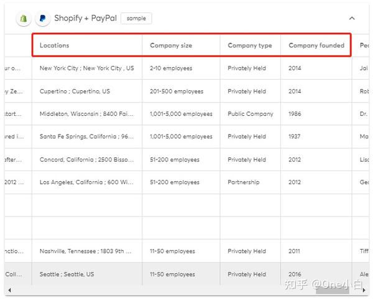This screenshot has height=300, width=373.
Task: Click scrollbar left arrow
Action: pyautogui.click(x=9, y=290)
